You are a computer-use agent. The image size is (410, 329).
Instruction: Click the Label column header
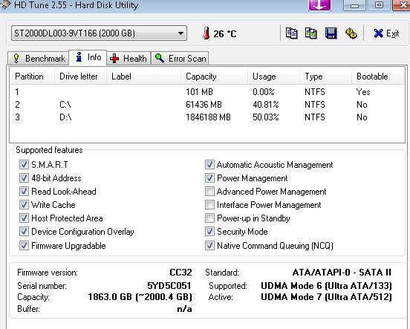coord(143,76)
